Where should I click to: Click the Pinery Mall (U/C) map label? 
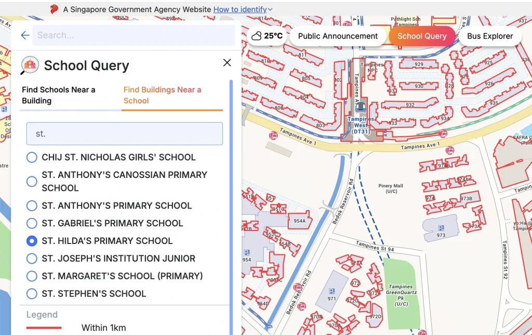tap(391, 188)
